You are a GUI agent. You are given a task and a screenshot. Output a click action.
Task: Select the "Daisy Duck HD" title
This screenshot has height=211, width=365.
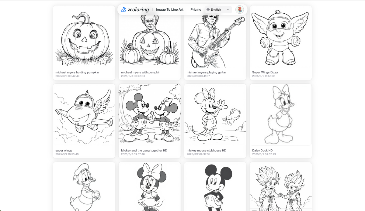[x=262, y=150]
